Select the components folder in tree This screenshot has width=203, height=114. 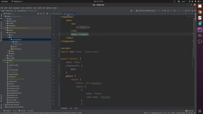click(x=27, y=40)
